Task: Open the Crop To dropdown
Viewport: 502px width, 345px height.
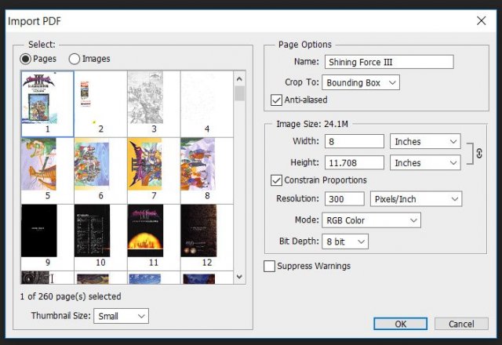Action: click(361, 83)
